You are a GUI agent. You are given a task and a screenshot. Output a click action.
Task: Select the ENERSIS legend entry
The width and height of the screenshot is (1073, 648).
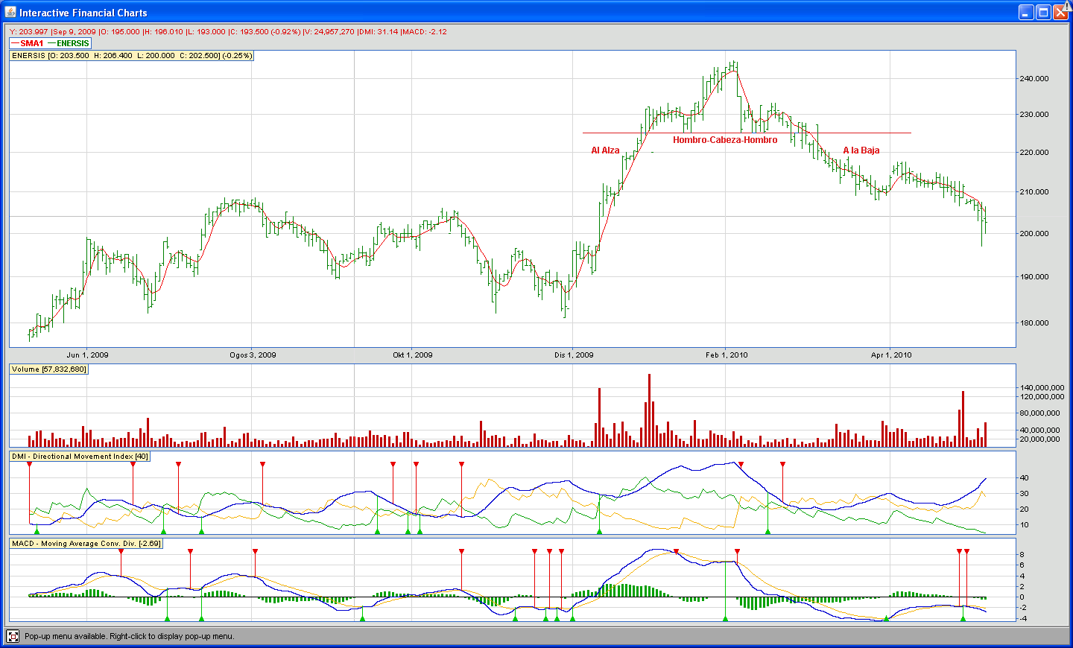pyautogui.click(x=69, y=43)
